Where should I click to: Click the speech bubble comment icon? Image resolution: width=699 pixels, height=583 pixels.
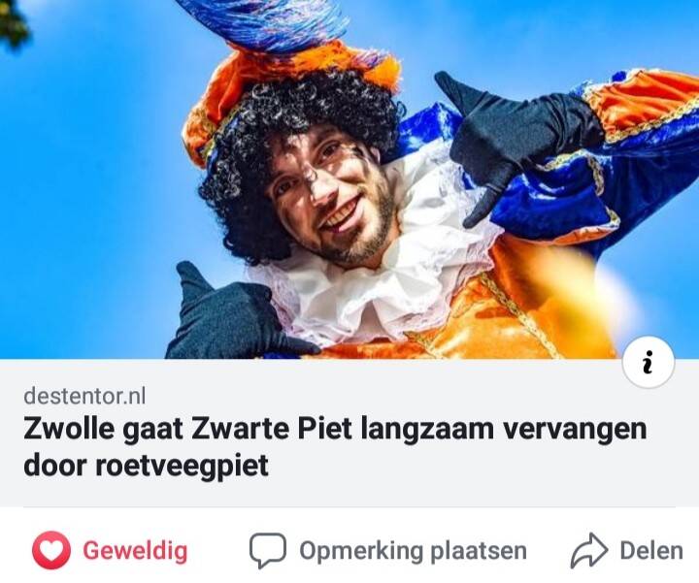click(x=268, y=550)
